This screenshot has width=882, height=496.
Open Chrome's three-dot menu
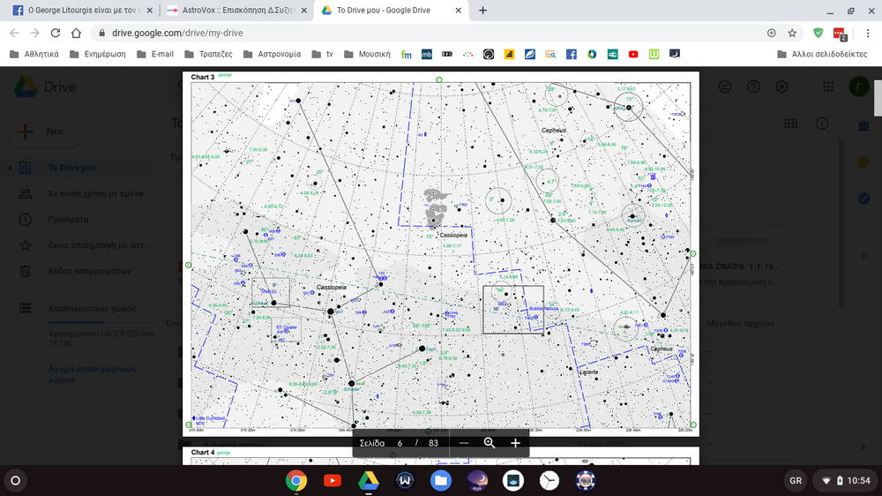pos(868,33)
